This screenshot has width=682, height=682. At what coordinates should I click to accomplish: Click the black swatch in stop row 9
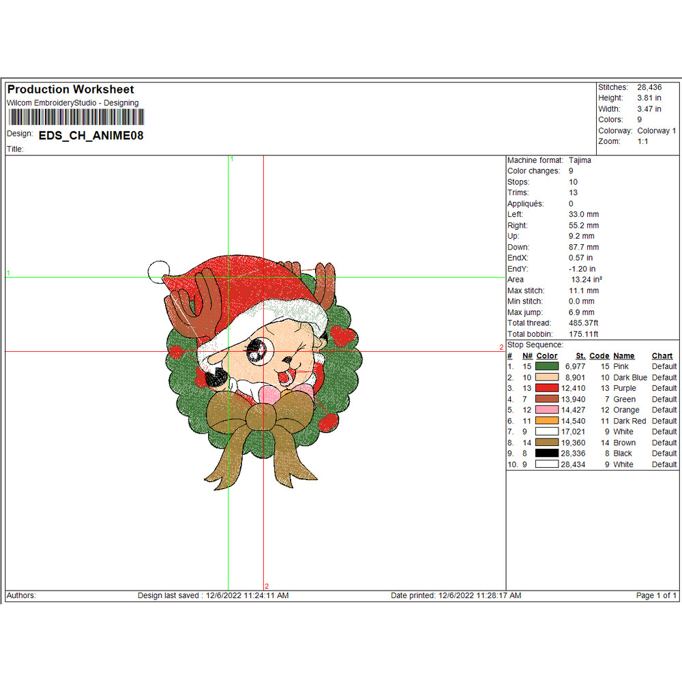547,454
